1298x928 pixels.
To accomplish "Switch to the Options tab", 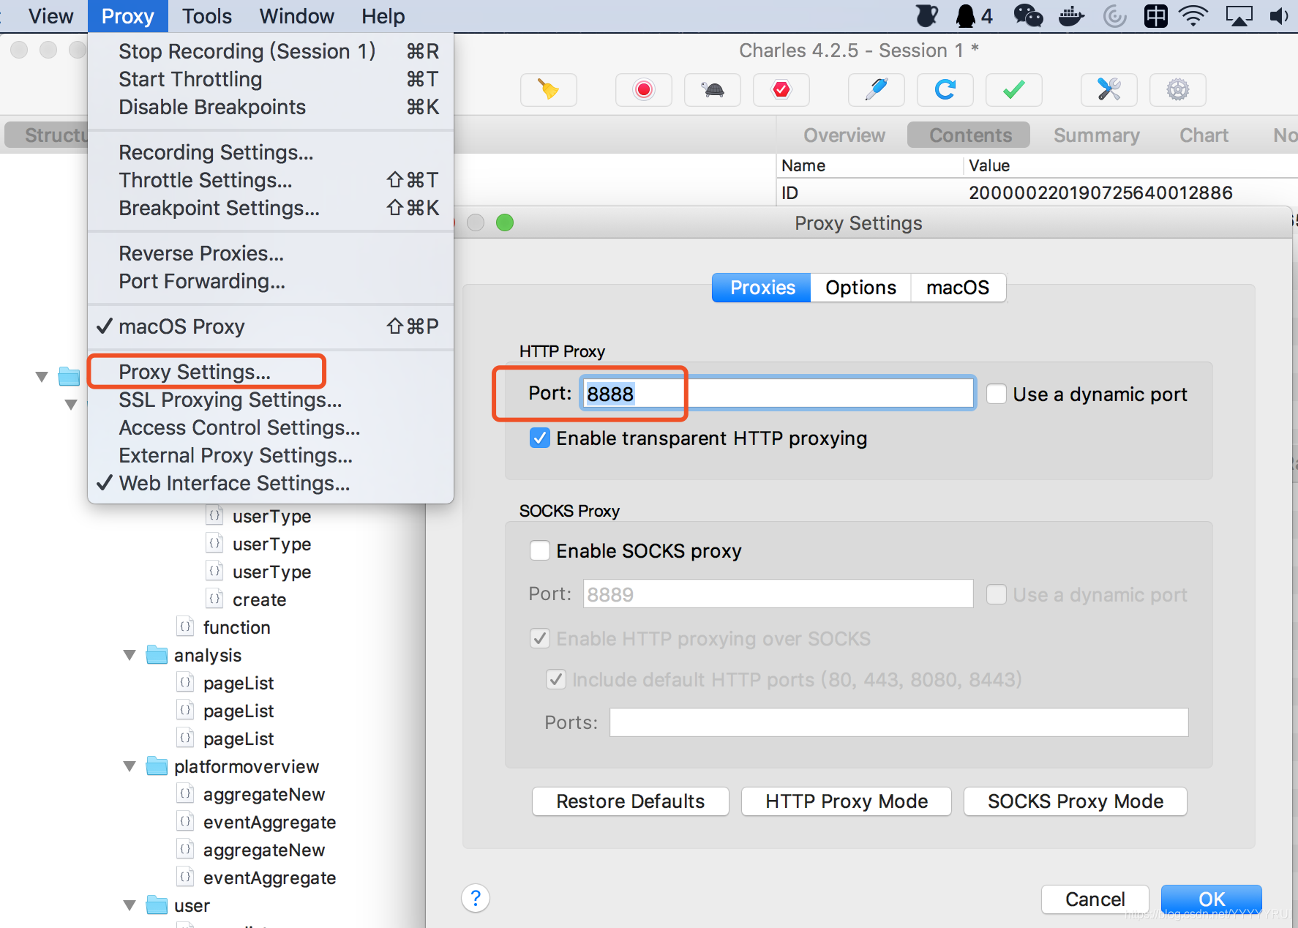I will [x=860, y=288].
